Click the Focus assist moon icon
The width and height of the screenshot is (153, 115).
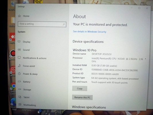pyautogui.click(x=19, y=66)
